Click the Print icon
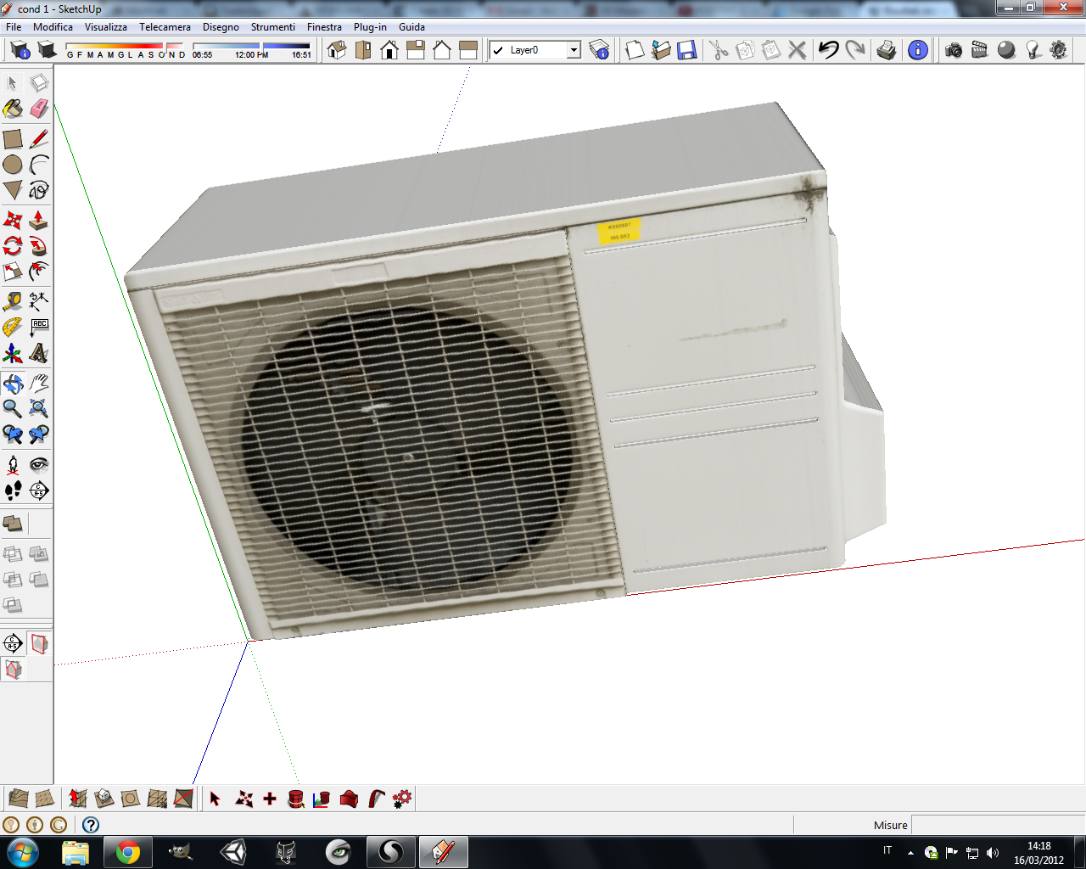Image resolution: width=1086 pixels, height=869 pixels. 887,50
